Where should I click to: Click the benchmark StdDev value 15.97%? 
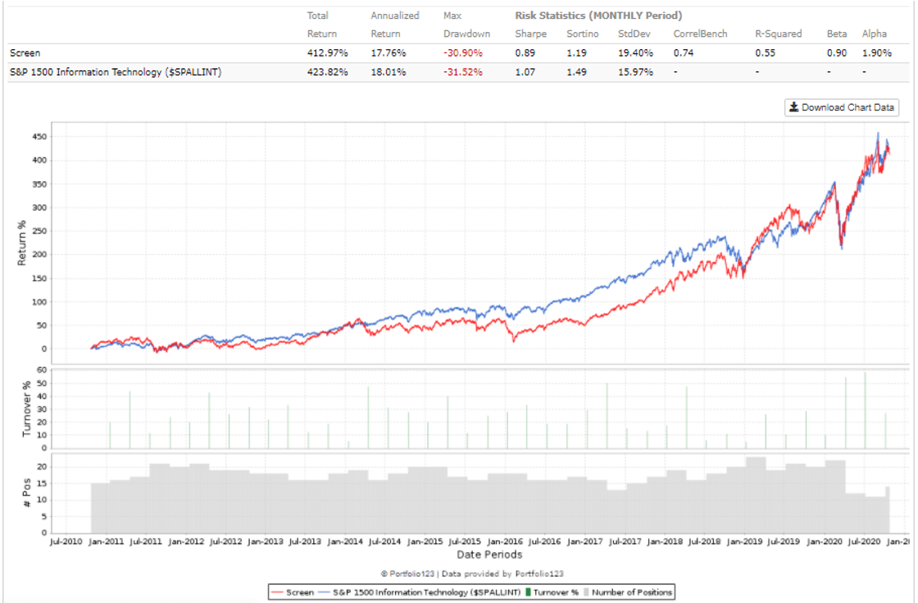636,73
